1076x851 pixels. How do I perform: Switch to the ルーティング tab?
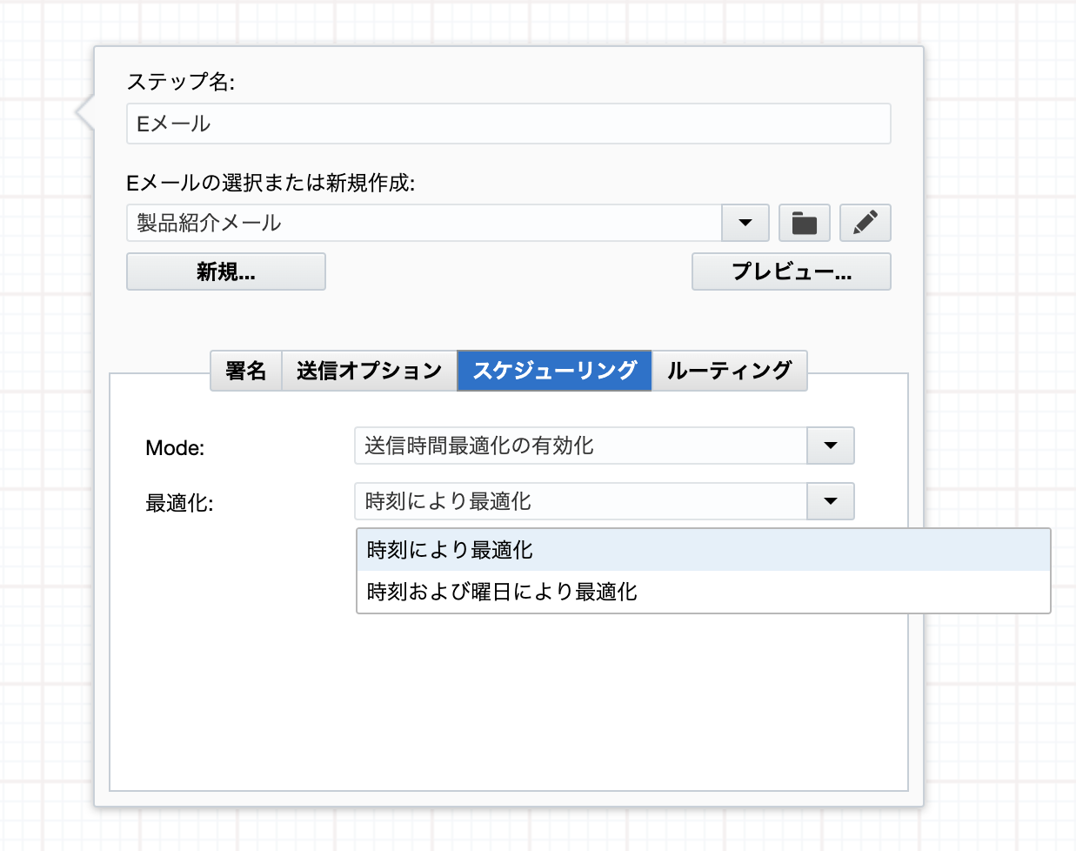click(729, 370)
